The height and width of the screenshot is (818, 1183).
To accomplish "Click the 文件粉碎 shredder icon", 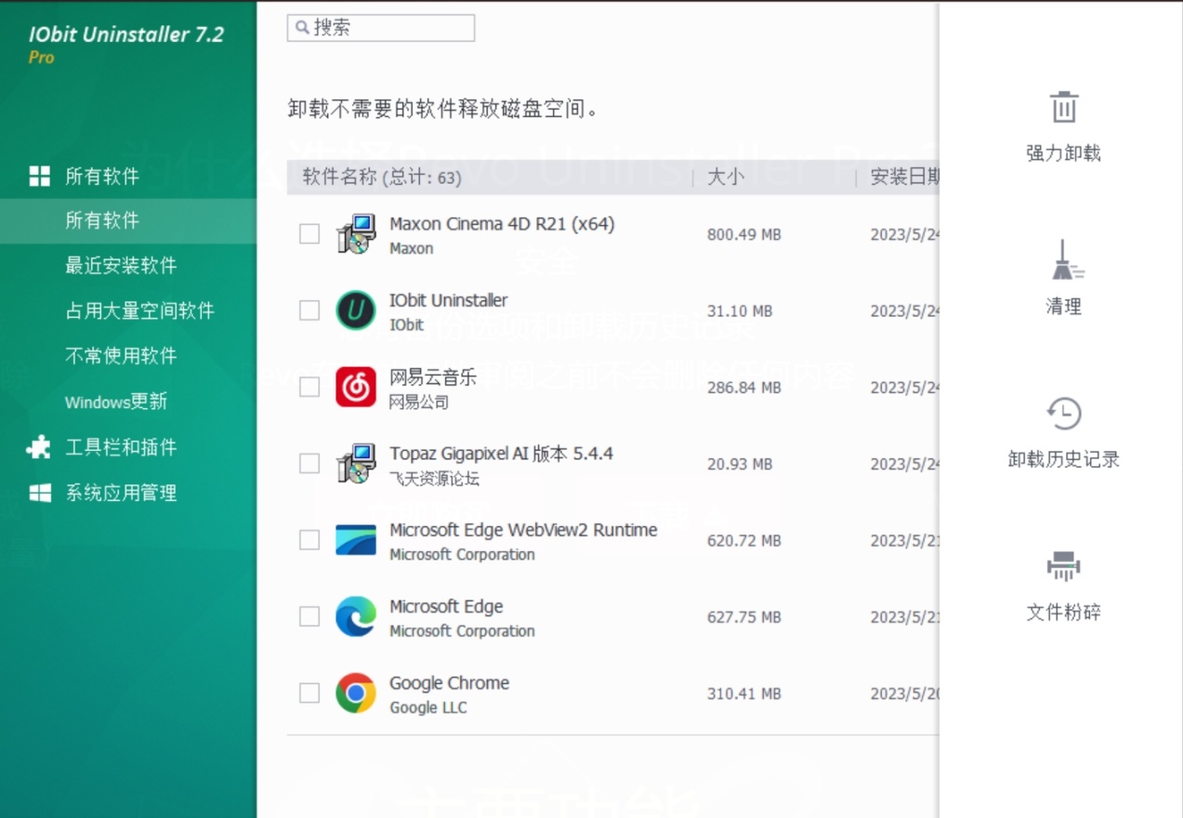I will click(1063, 566).
